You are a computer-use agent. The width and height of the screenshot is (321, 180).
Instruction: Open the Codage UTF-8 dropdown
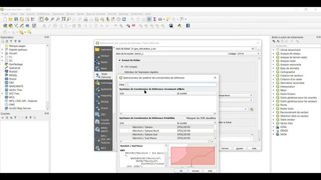tap(248, 53)
